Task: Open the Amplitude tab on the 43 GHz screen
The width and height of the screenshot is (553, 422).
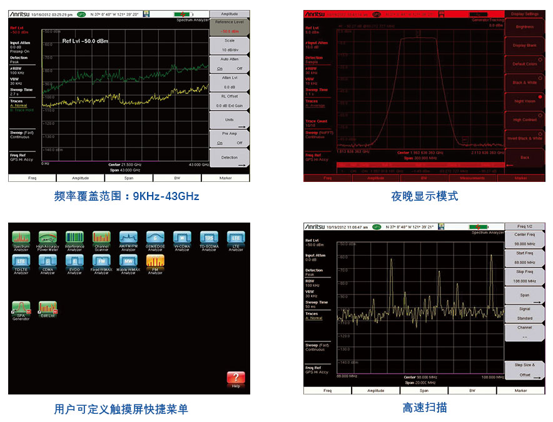Action: click(x=81, y=178)
